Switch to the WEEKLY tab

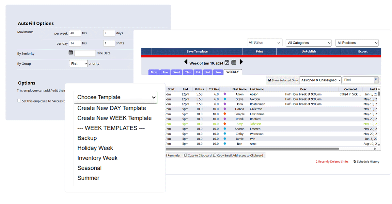tap(233, 72)
